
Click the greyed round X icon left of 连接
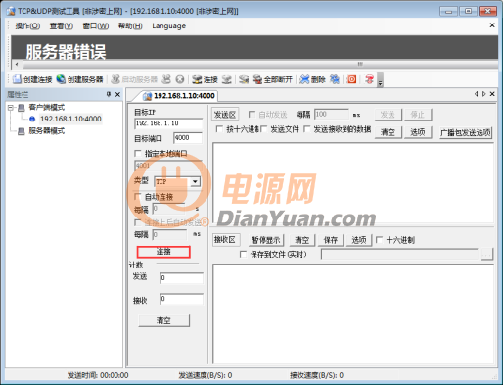[x=180, y=79]
